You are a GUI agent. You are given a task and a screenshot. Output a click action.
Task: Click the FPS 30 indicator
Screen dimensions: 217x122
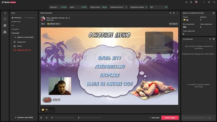(x=159, y=7)
